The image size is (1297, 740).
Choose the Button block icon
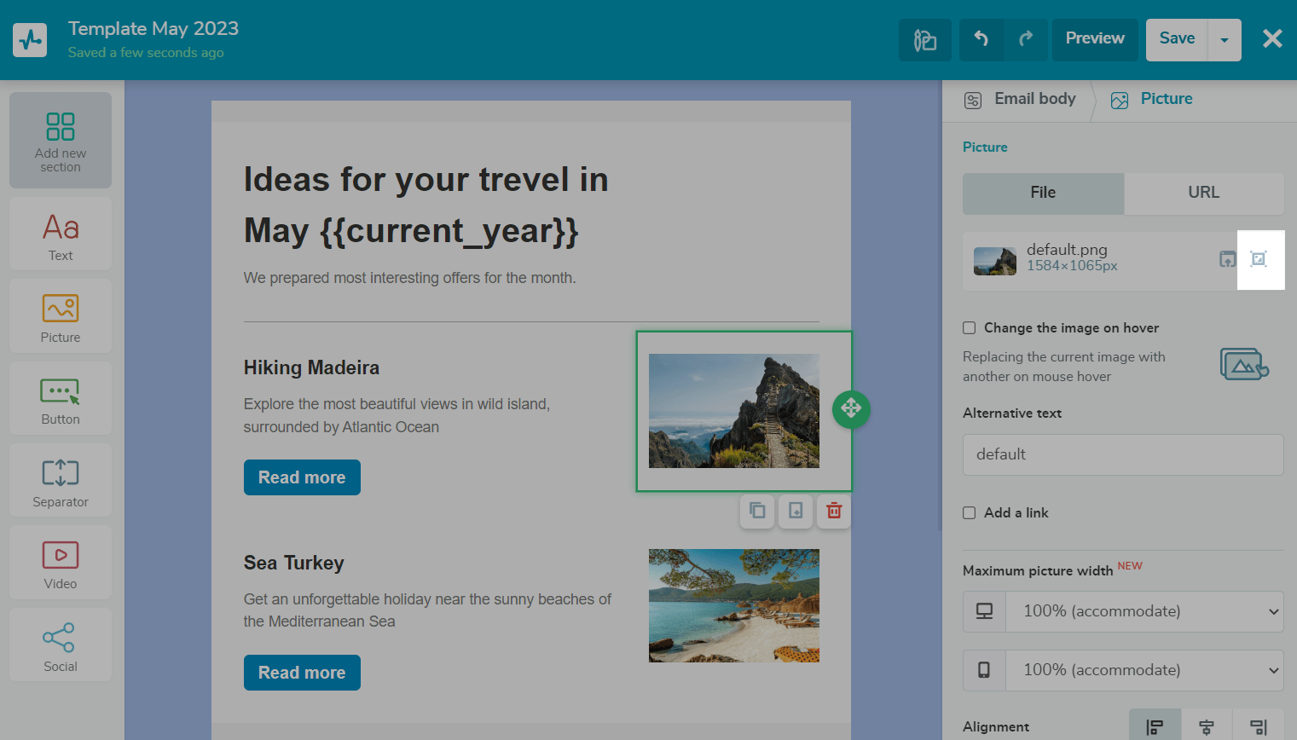pos(61,399)
